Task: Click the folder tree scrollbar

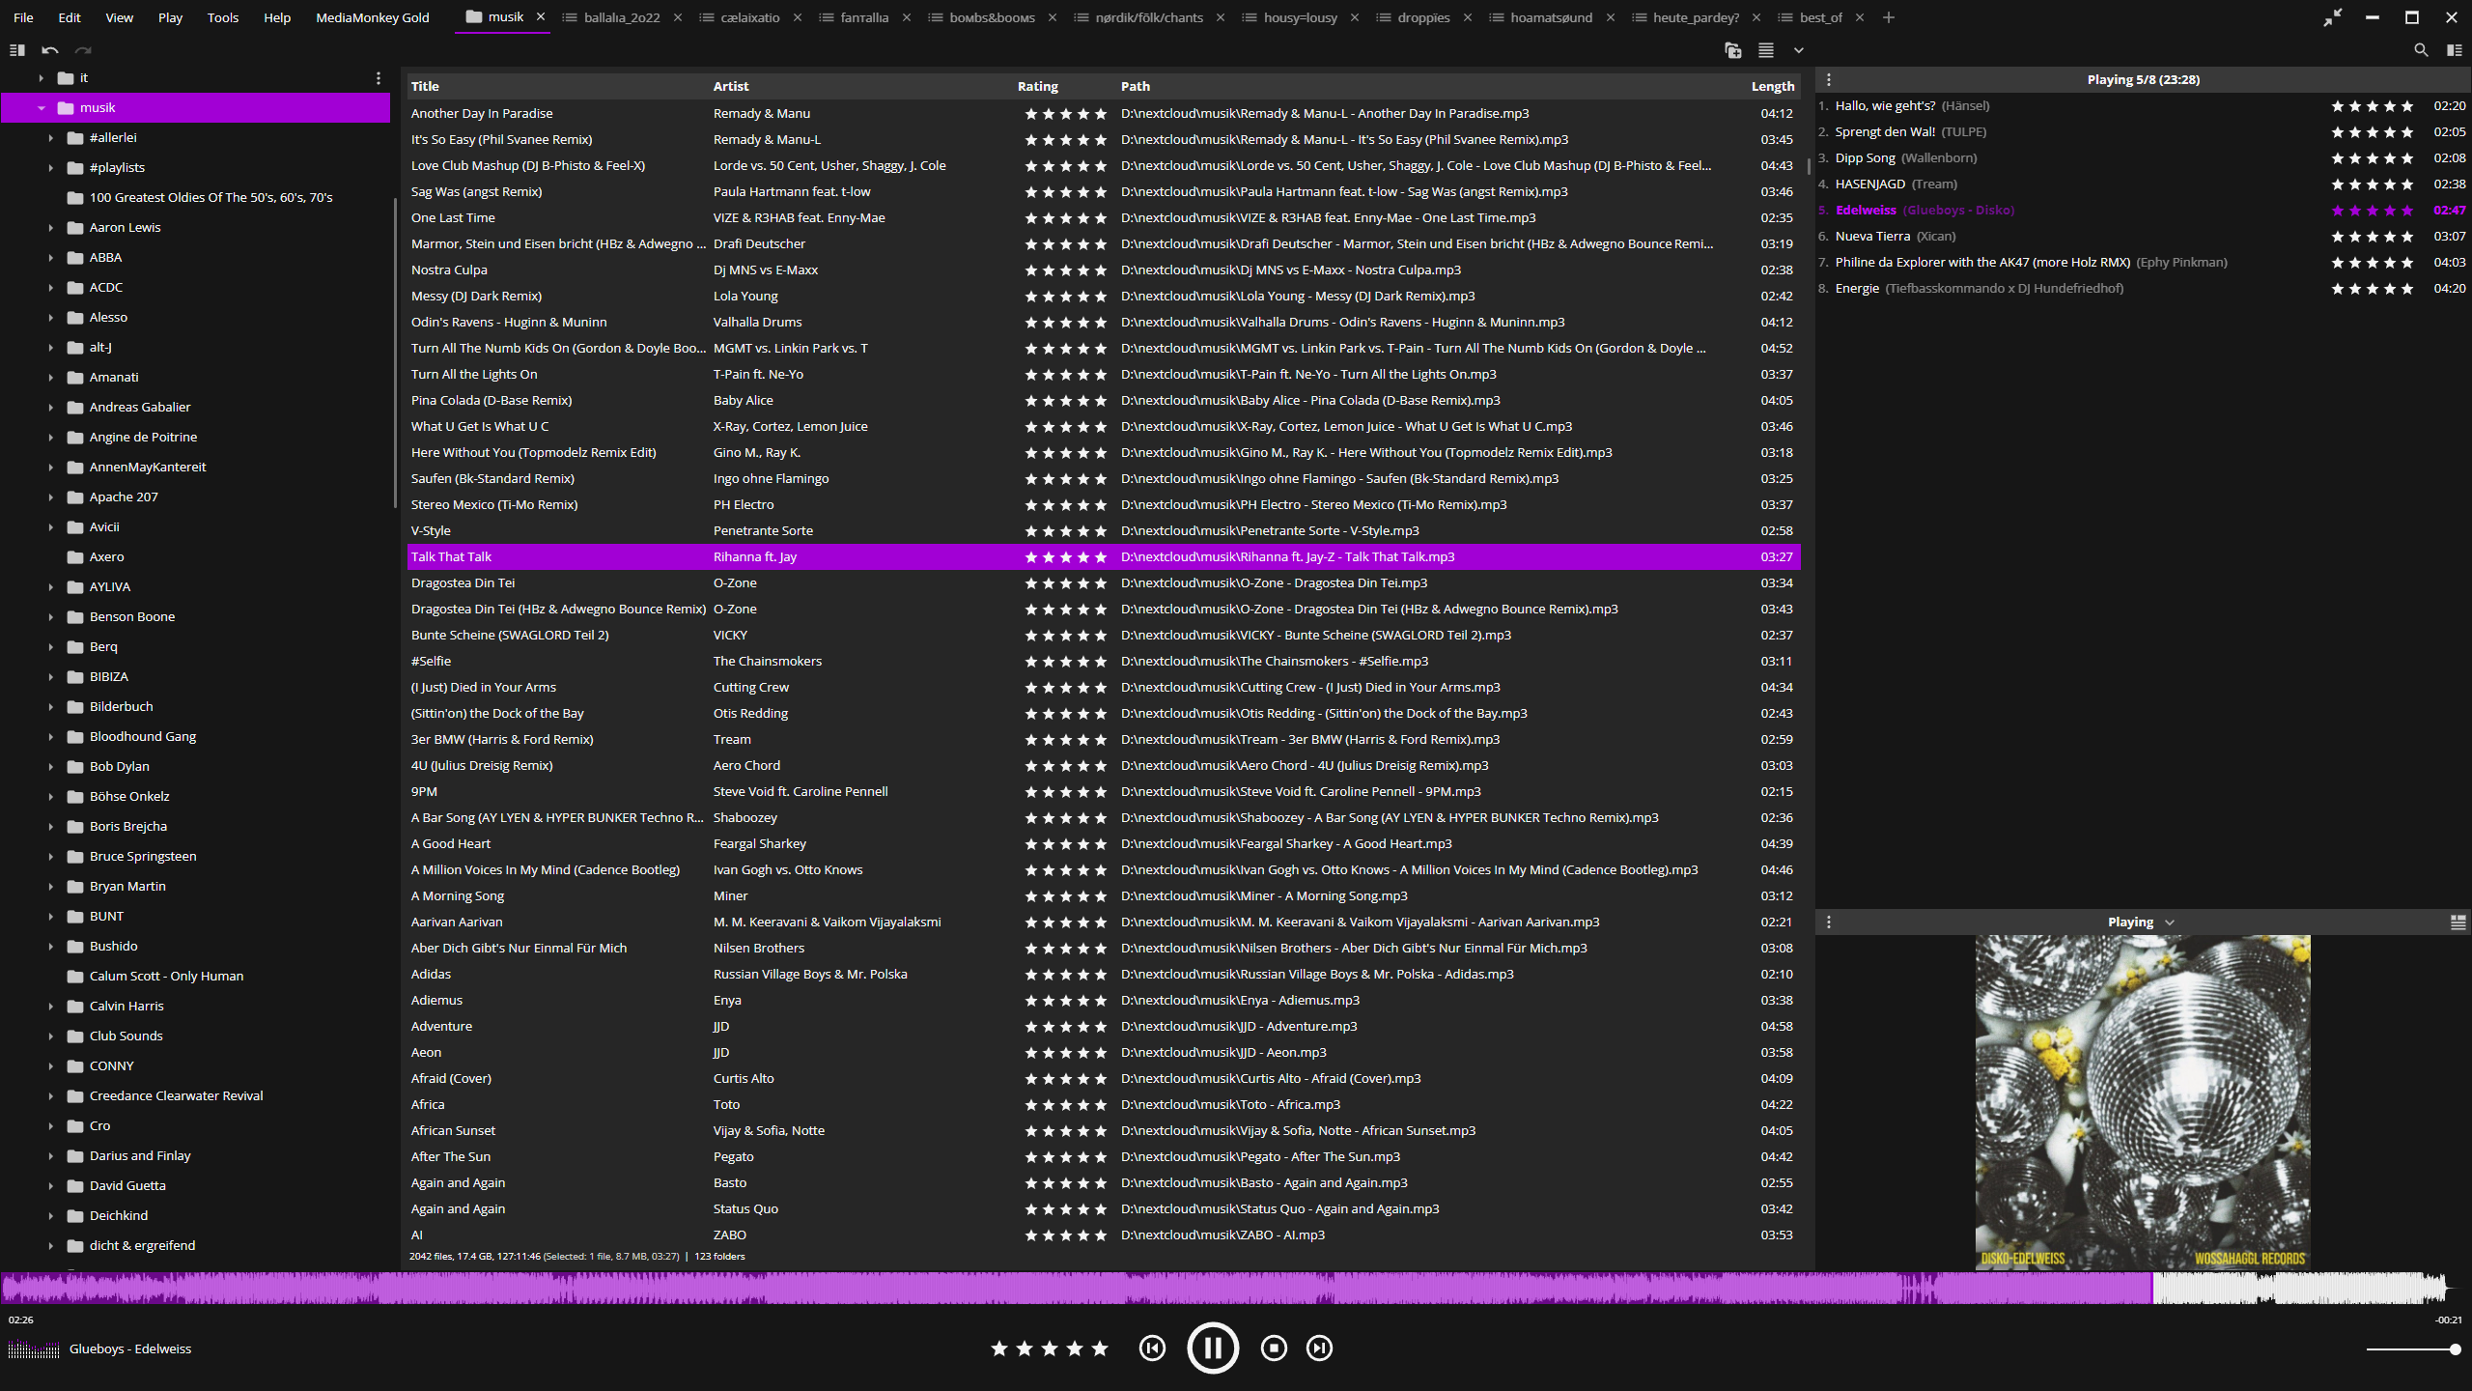Action: click(x=395, y=353)
